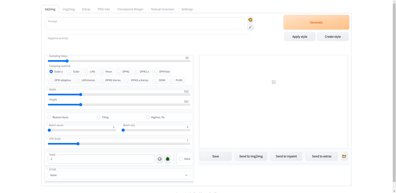Toggle the Tiling checkbox

tap(98, 117)
